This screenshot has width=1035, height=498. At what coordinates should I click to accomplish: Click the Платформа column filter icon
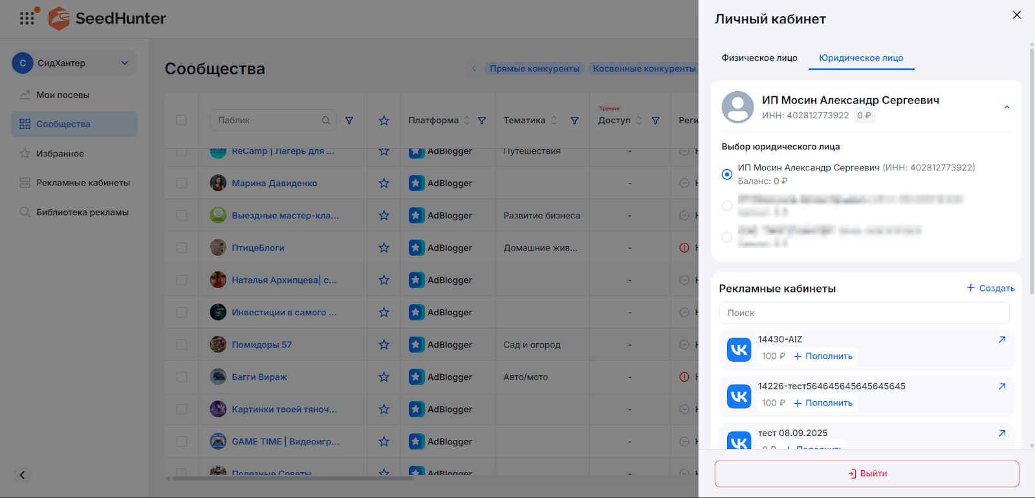click(482, 121)
